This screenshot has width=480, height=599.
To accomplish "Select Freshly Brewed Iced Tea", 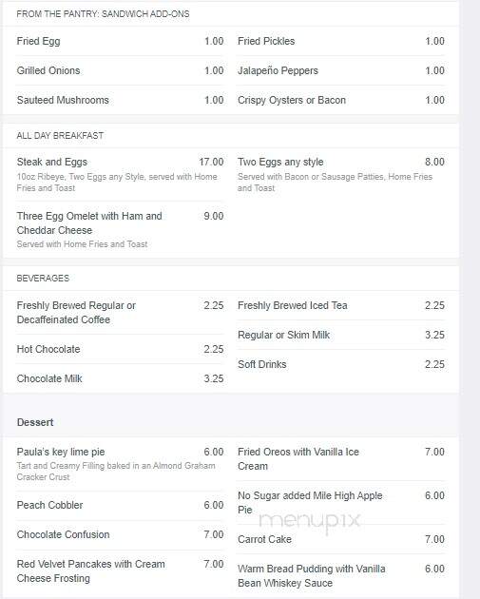I will (x=340, y=305).
